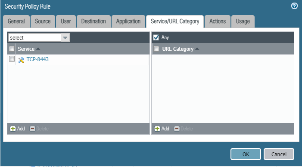The width and height of the screenshot is (302, 167).
Task: Go to the Destination tab
Action: point(93,22)
